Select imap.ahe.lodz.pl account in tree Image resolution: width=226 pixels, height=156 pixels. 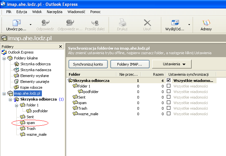tap(27, 93)
